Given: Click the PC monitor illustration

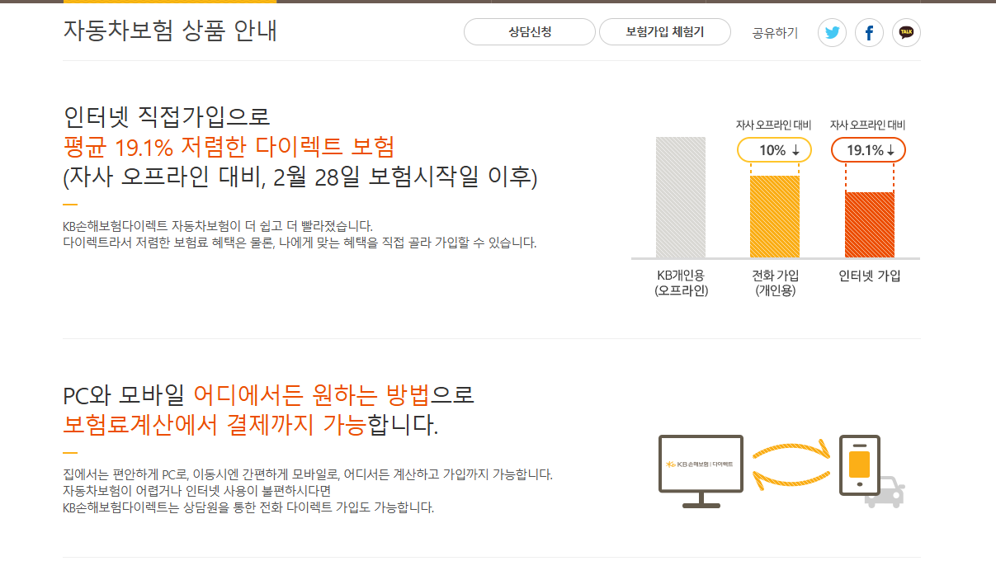Looking at the screenshot, I should [x=701, y=471].
